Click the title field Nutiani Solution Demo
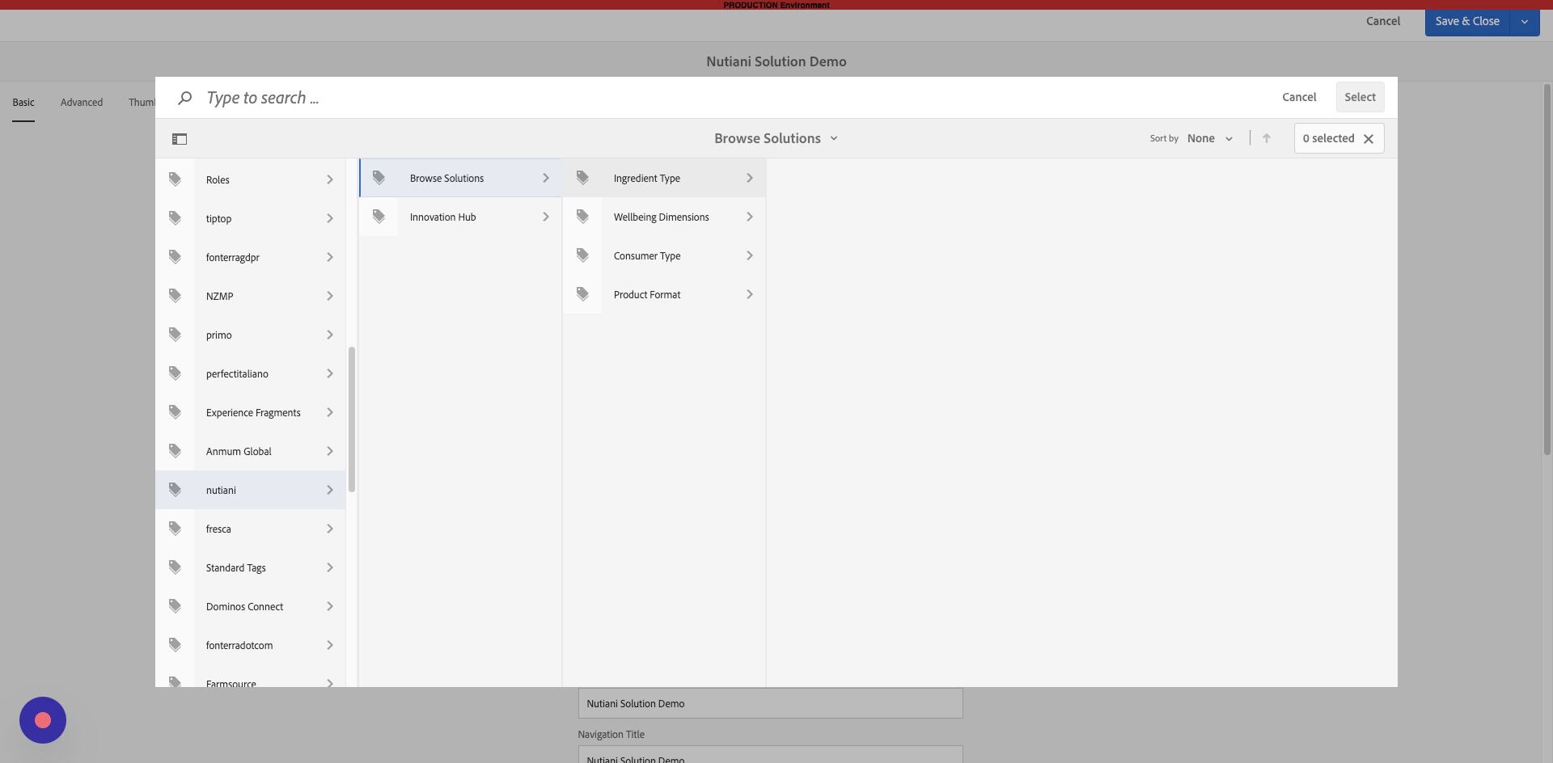The height and width of the screenshot is (763, 1553). tap(770, 703)
